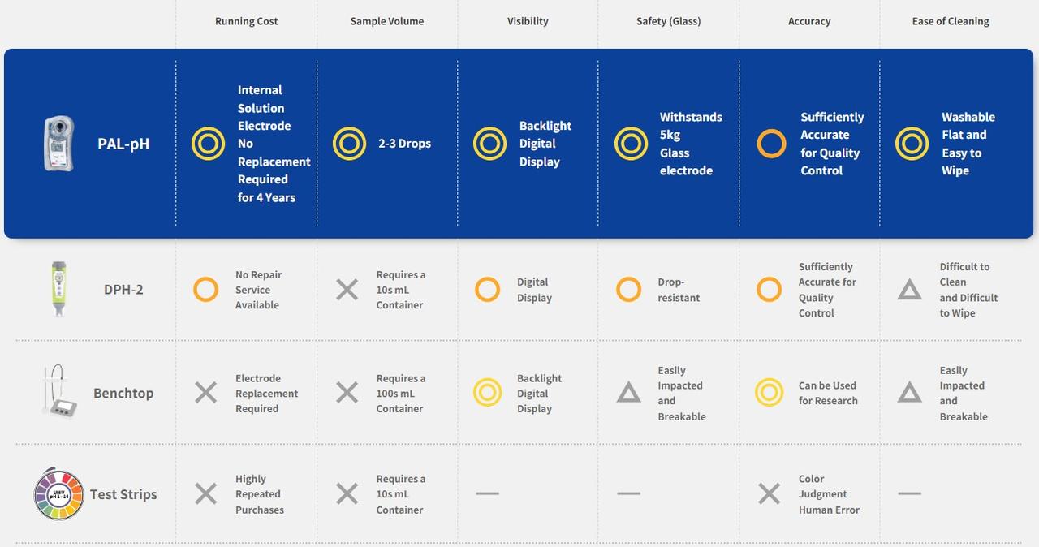This screenshot has width=1039, height=547.
Task: Click the Test Strips row label
Action: click(123, 493)
